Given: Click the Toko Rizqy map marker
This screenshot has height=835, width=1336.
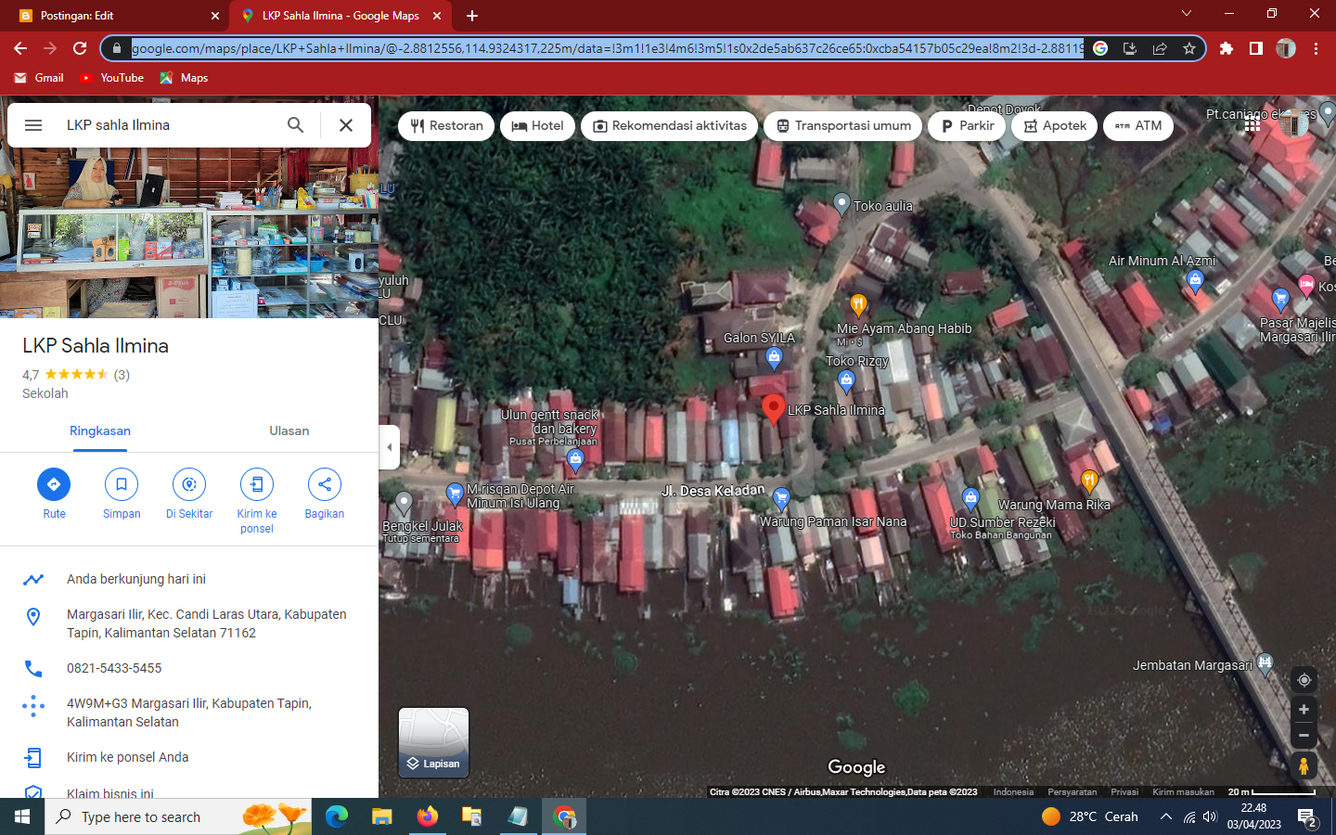Looking at the screenshot, I should coord(845,380).
